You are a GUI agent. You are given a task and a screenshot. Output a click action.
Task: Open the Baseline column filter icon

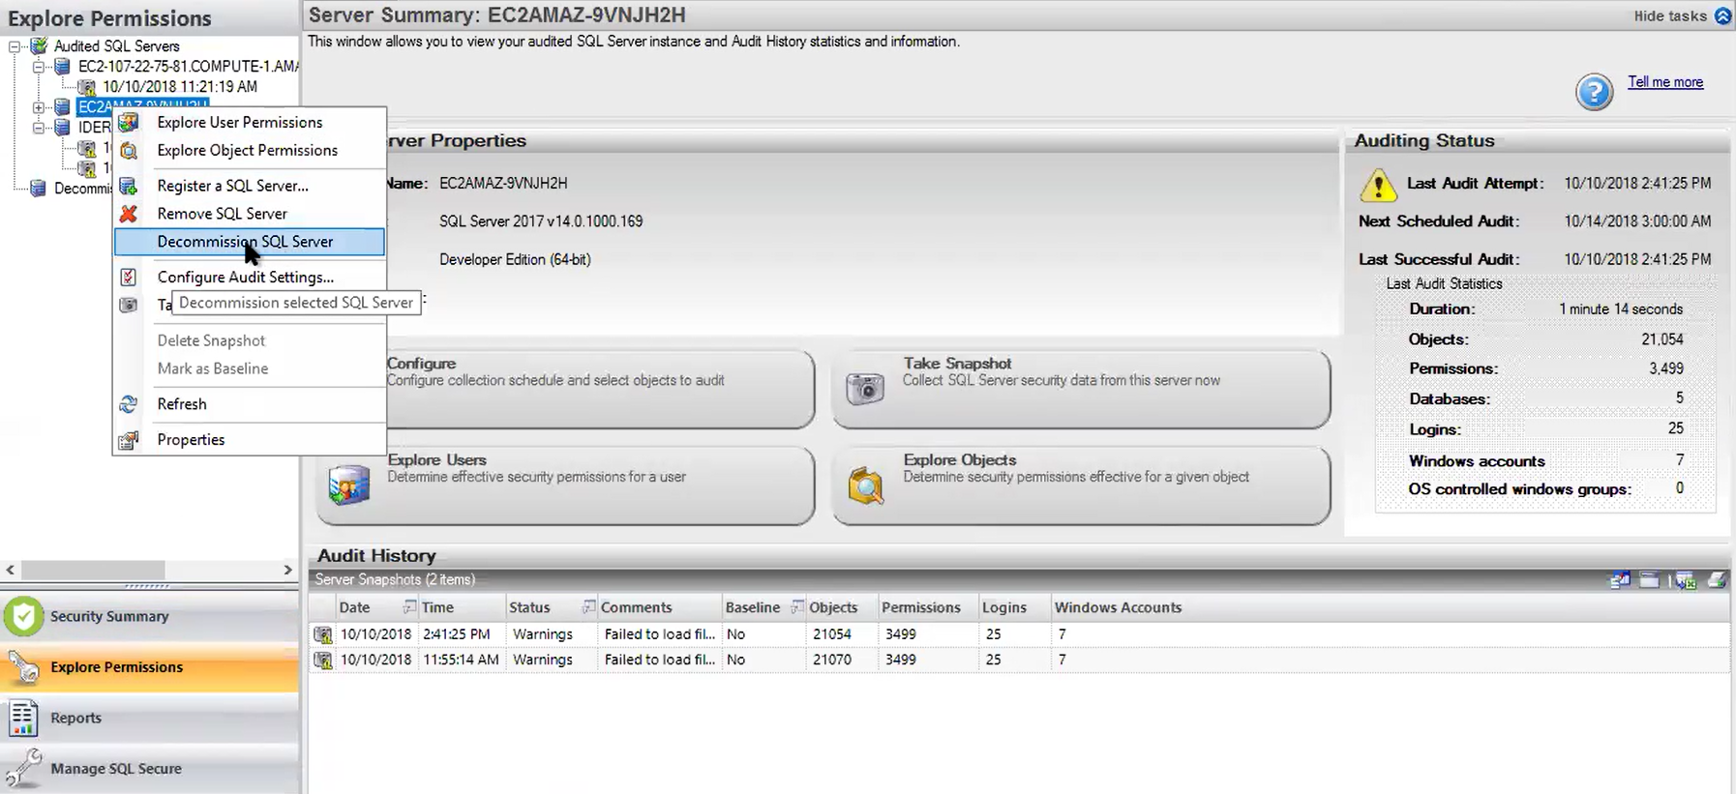[x=797, y=606]
